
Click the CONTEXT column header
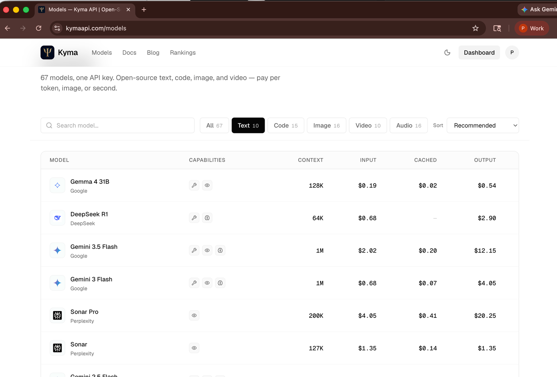click(311, 160)
